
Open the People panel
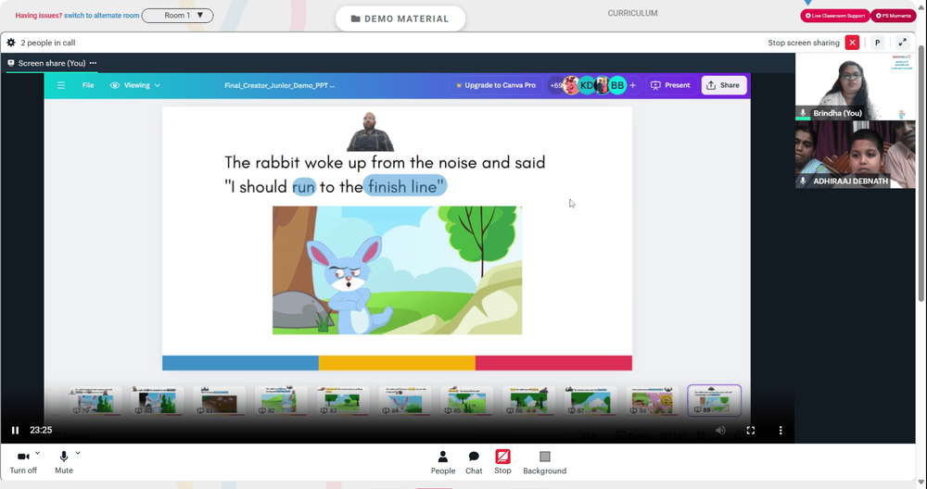tap(443, 462)
